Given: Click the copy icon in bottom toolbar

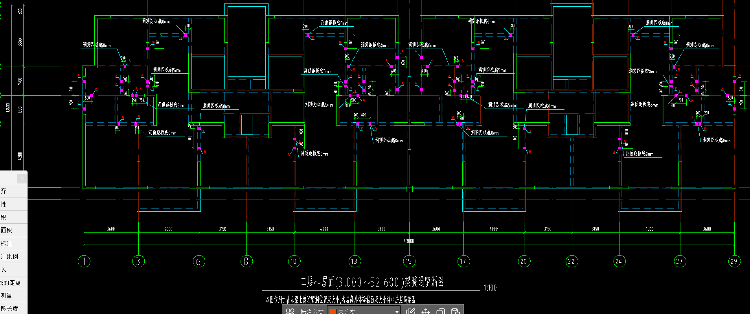Looking at the screenshot, I should tap(441, 311).
